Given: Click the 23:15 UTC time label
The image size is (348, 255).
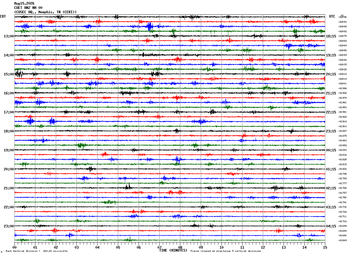Looking at the screenshot, I should coord(331,131).
